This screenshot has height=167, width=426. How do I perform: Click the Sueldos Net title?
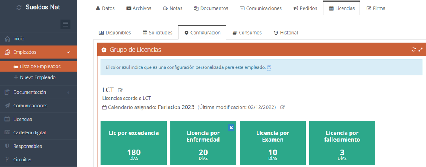(x=43, y=7)
